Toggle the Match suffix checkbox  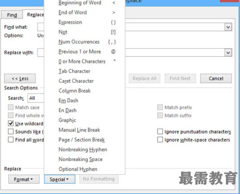tap(160, 115)
